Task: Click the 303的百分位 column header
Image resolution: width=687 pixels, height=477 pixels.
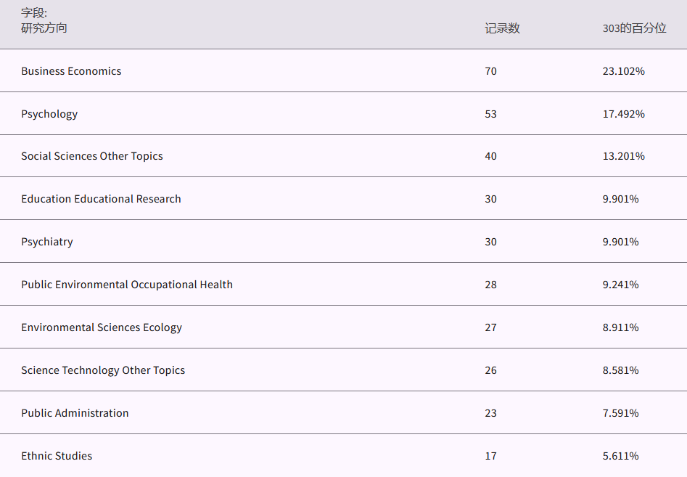Action: pyautogui.click(x=634, y=28)
